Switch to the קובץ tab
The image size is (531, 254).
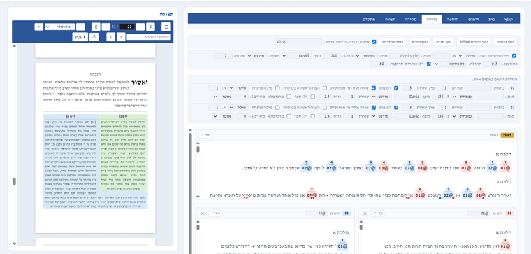(x=509, y=20)
